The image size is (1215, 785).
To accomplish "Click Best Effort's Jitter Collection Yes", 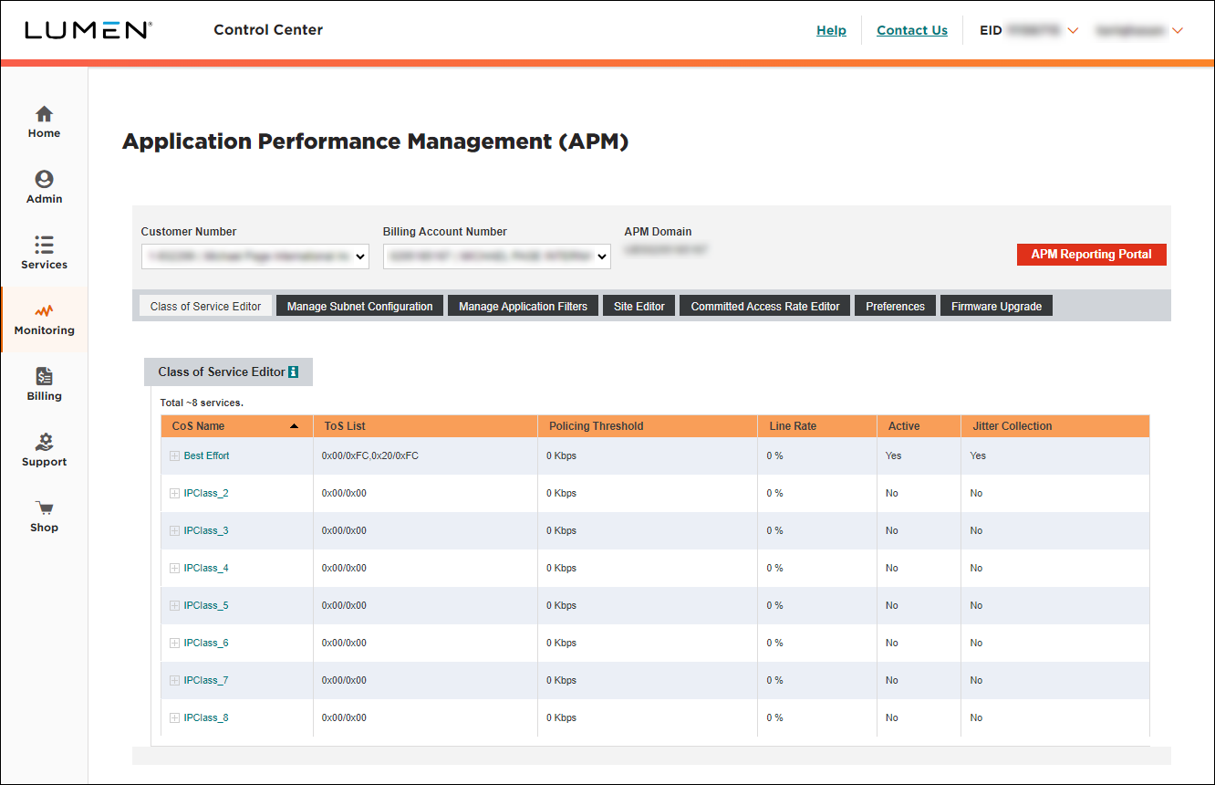I will [978, 455].
